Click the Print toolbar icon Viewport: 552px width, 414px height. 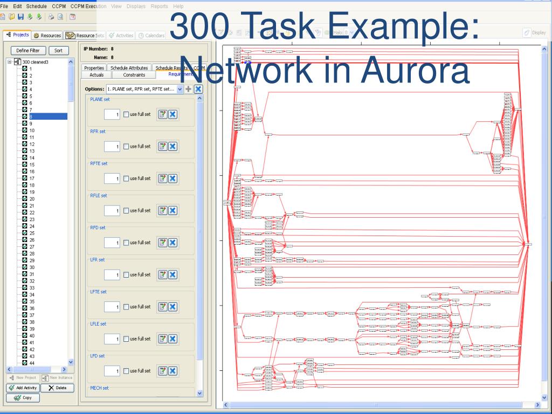point(51,17)
